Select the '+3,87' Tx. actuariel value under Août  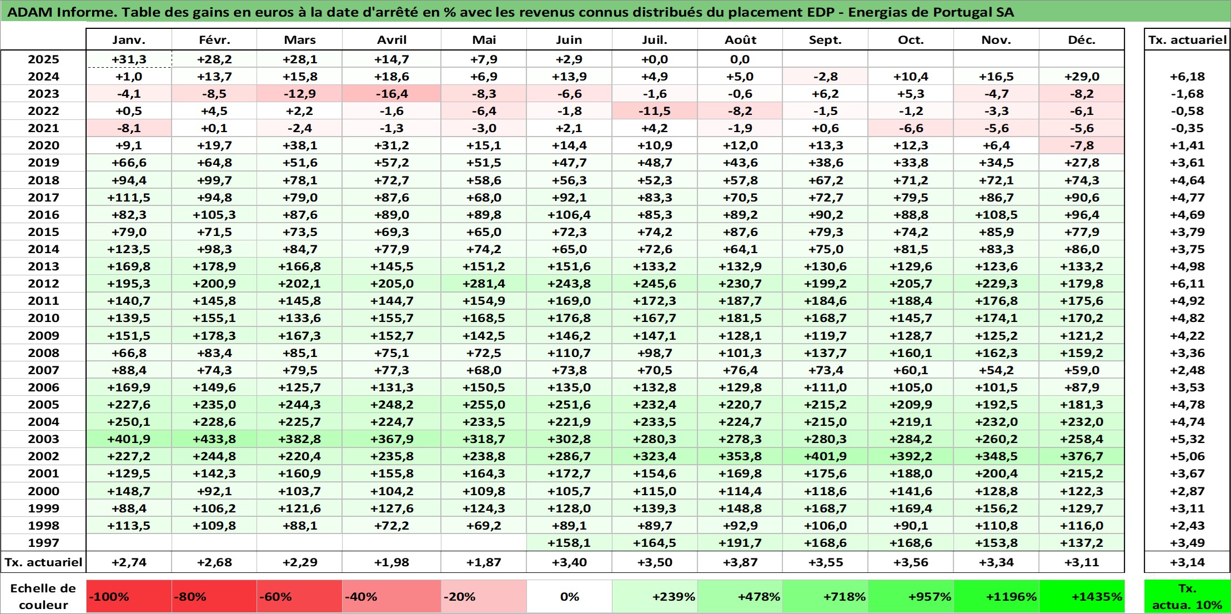click(740, 562)
